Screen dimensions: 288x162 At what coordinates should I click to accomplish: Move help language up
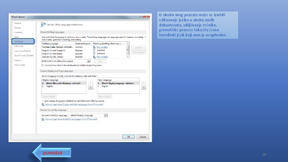[144, 83]
